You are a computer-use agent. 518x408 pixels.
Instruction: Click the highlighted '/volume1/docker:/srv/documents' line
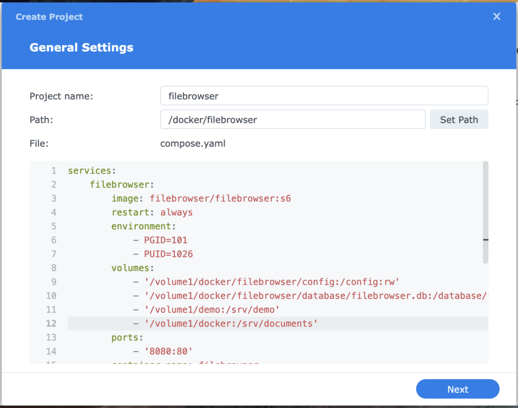point(231,324)
